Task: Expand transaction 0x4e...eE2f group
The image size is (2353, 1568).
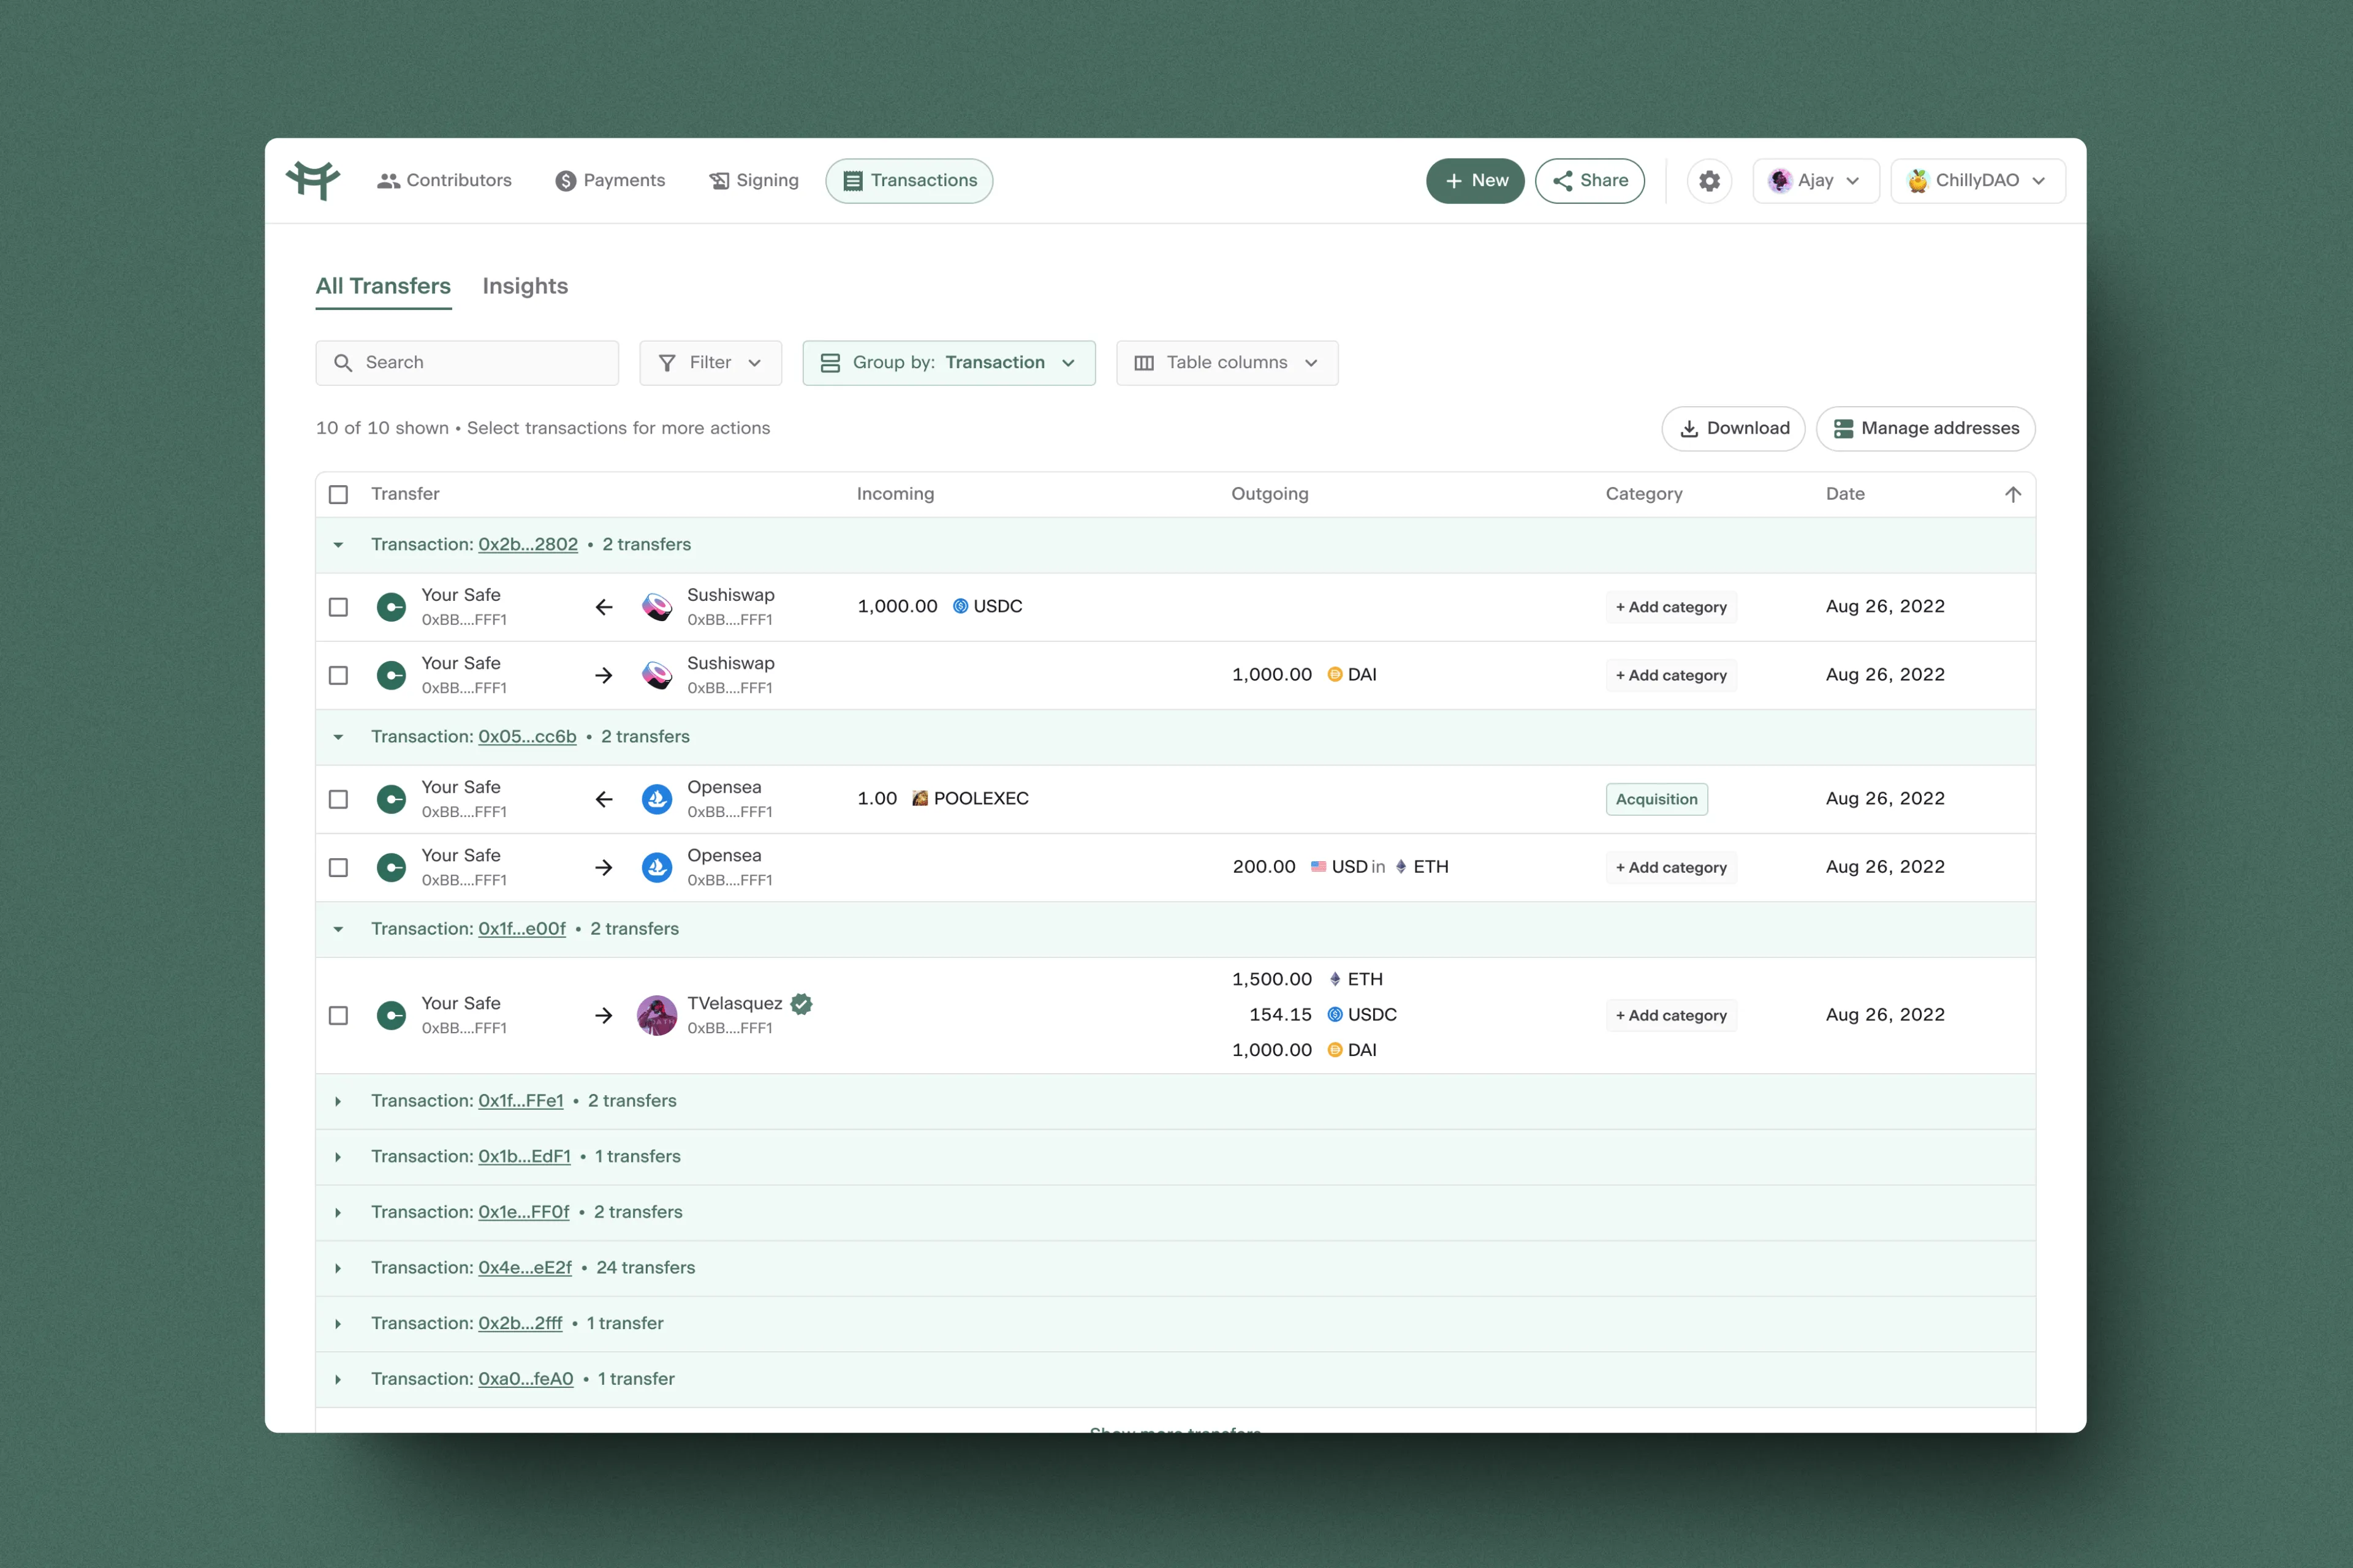Action: (x=338, y=1268)
